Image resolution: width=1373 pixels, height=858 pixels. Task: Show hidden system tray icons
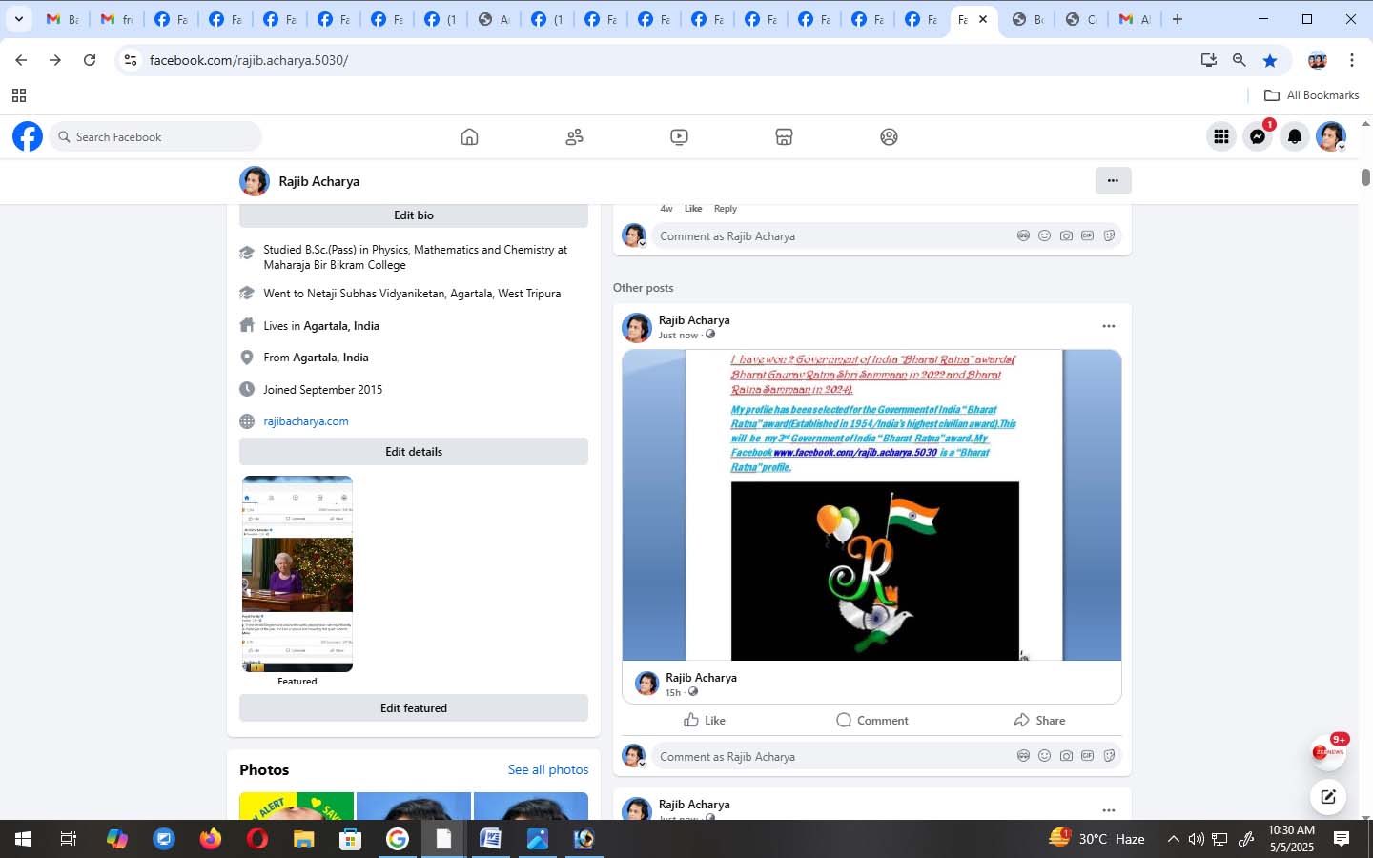pos(1173,839)
